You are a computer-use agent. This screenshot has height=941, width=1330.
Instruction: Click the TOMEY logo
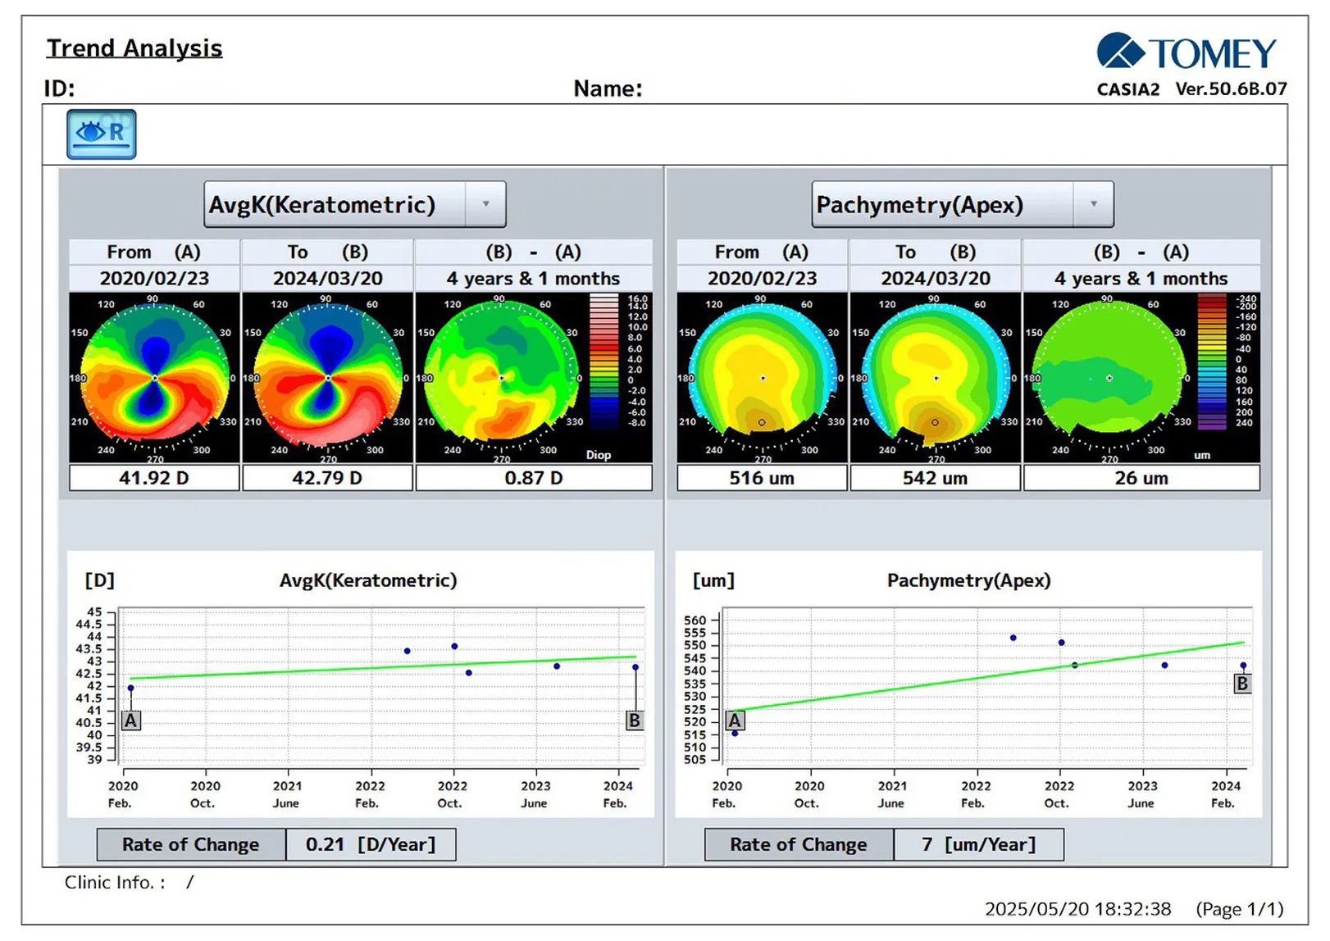tap(1187, 52)
